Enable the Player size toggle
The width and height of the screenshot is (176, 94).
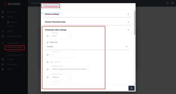coord(47,42)
